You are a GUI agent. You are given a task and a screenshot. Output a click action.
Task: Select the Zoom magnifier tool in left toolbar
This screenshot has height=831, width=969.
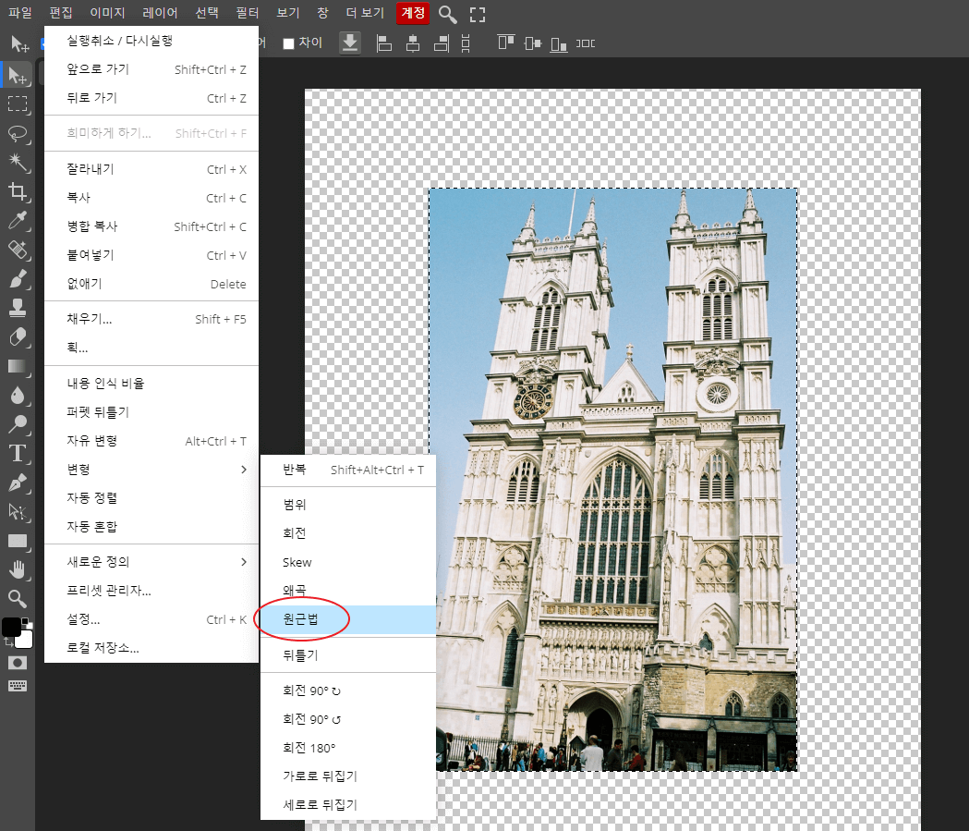18,598
